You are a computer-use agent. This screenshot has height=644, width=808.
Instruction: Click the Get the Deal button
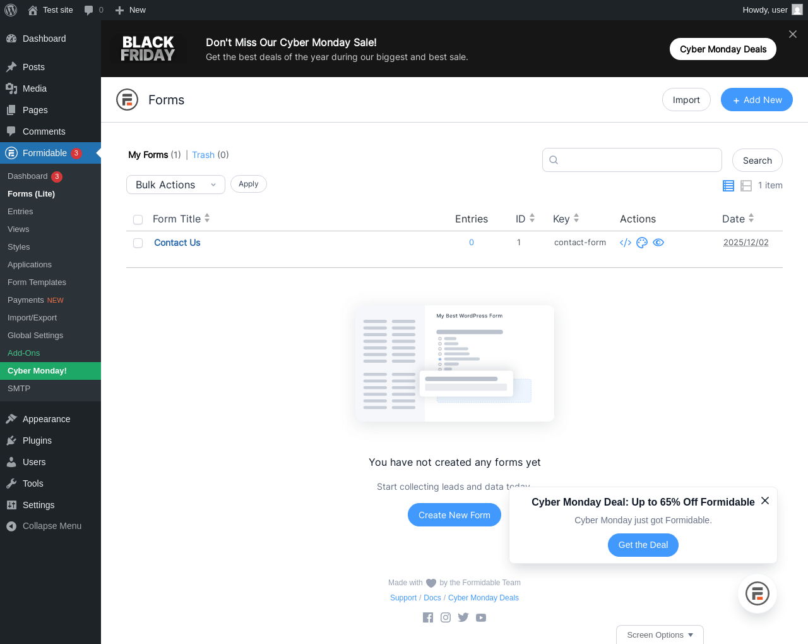click(643, 545)
